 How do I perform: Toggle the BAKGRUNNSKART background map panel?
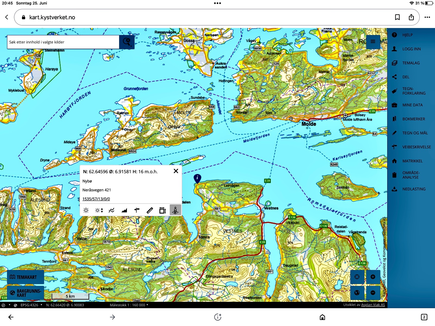click(x=26, y=293)
